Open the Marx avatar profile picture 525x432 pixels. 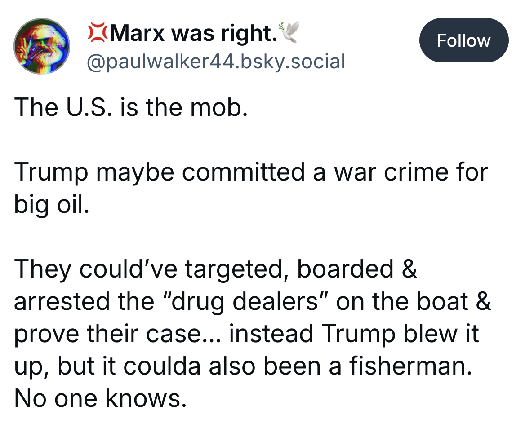[x=42, y=46]
